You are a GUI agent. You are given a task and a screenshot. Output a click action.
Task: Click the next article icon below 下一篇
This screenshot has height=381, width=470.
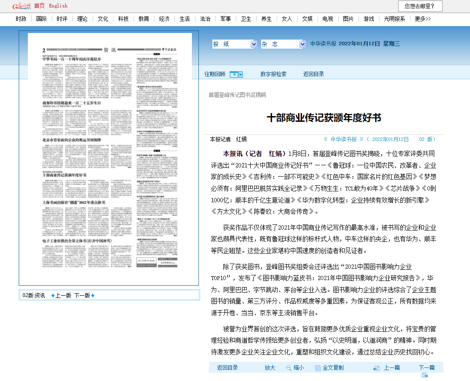click(x=425, y=375)
